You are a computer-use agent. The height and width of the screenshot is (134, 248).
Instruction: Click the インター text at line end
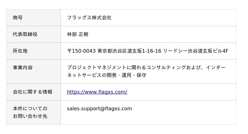216,67
